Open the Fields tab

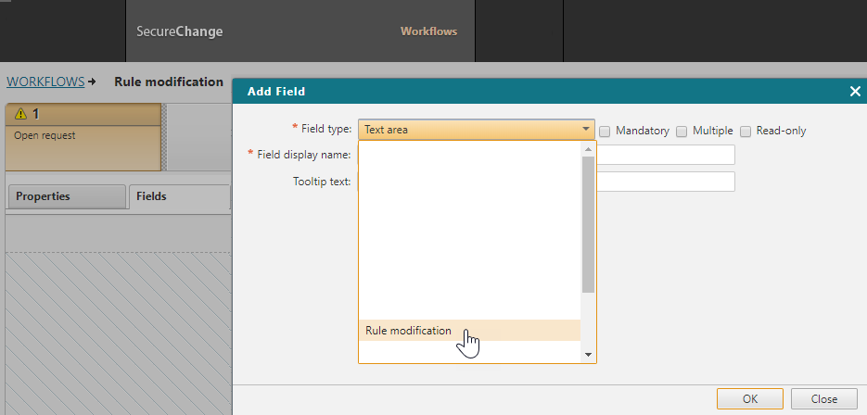[x=179, y=196]
